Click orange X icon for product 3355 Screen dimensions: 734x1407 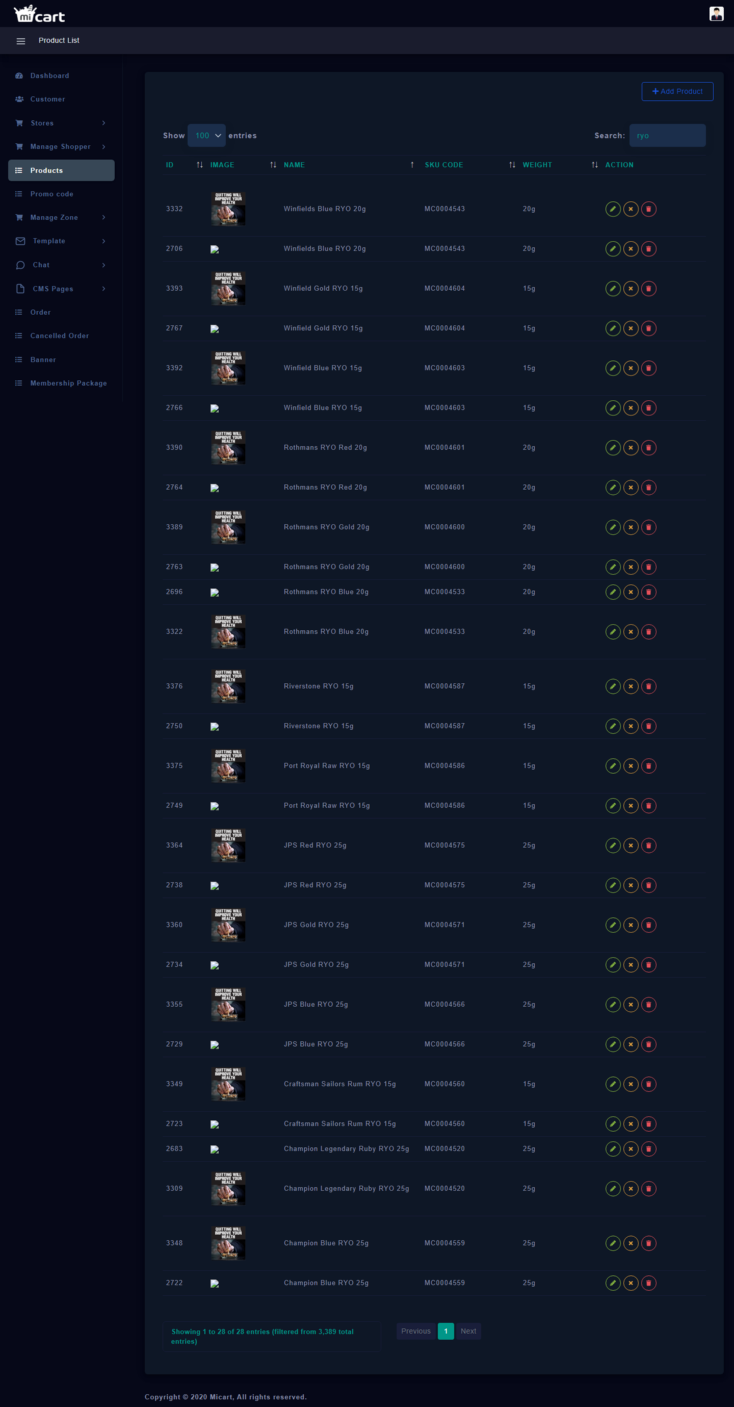point(631,1005)
